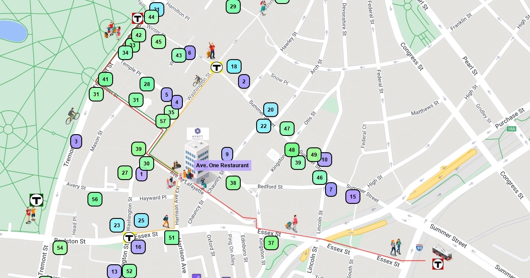The width and height of the screenshot is (530, 278).
Task: Open green map marker number 56
Action: 95,199
